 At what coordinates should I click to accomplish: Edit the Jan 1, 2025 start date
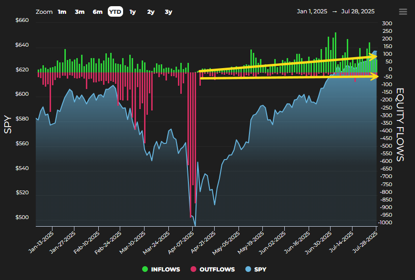pos(312,11)
